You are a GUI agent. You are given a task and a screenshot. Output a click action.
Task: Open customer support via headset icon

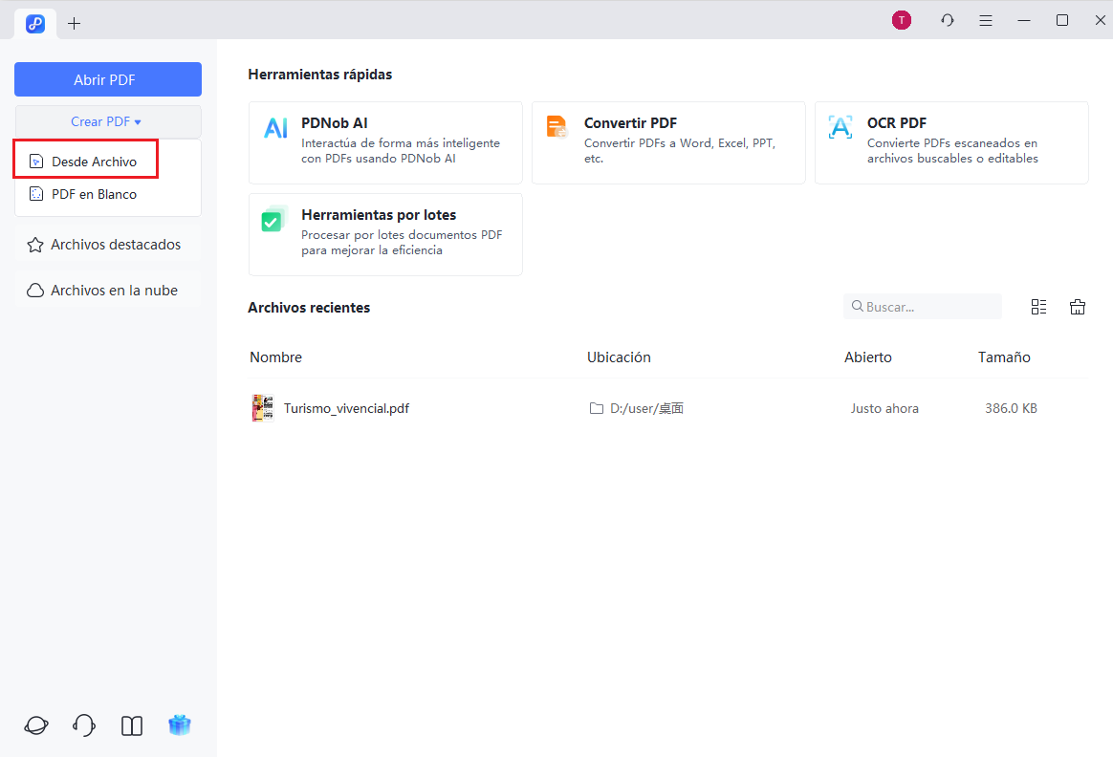83,725
